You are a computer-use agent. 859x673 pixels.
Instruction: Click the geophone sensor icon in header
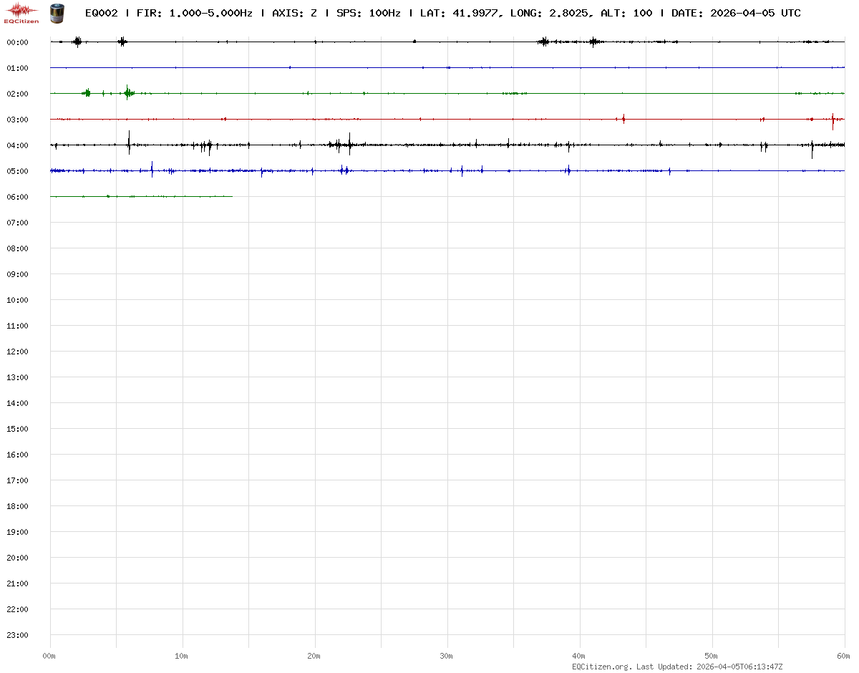point(56,12)
